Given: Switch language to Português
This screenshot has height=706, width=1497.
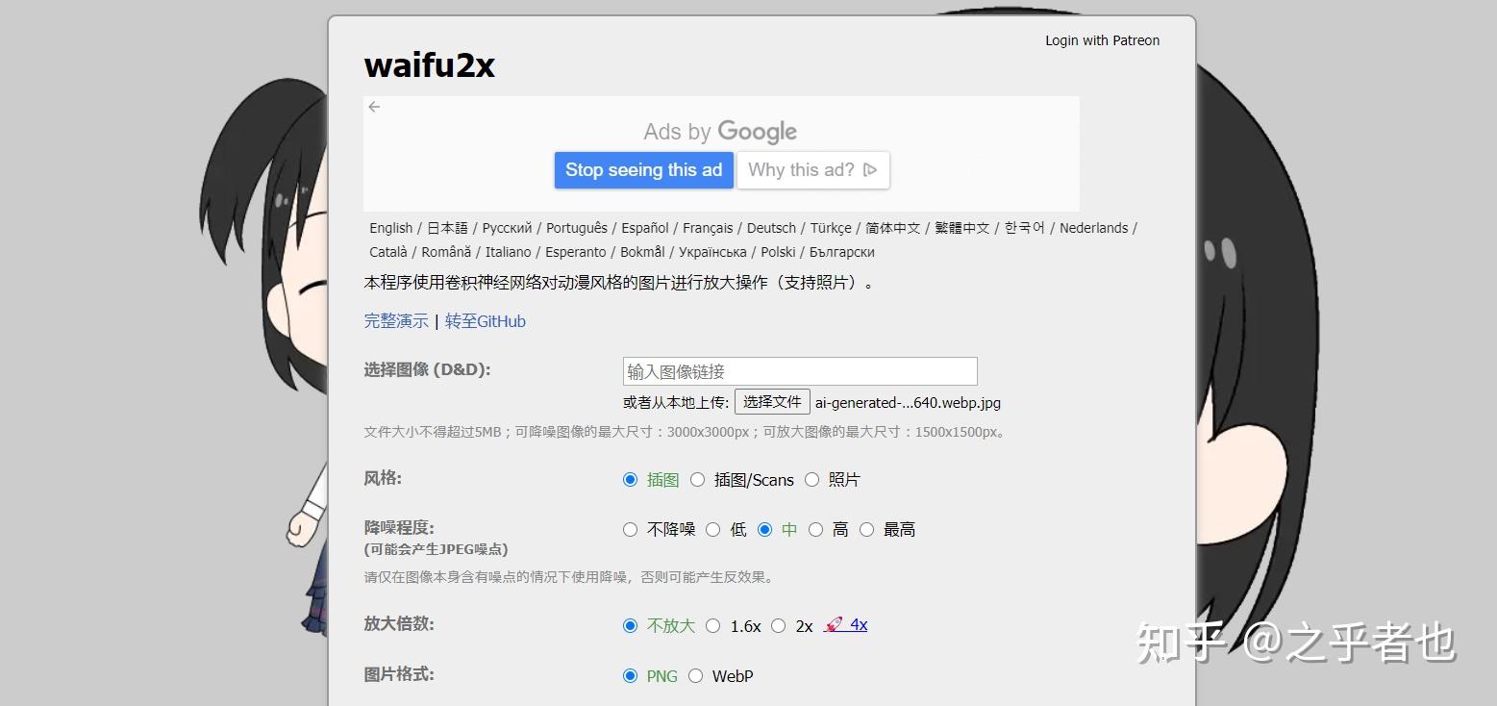Looking at the screenshot, I should (577, 228).
